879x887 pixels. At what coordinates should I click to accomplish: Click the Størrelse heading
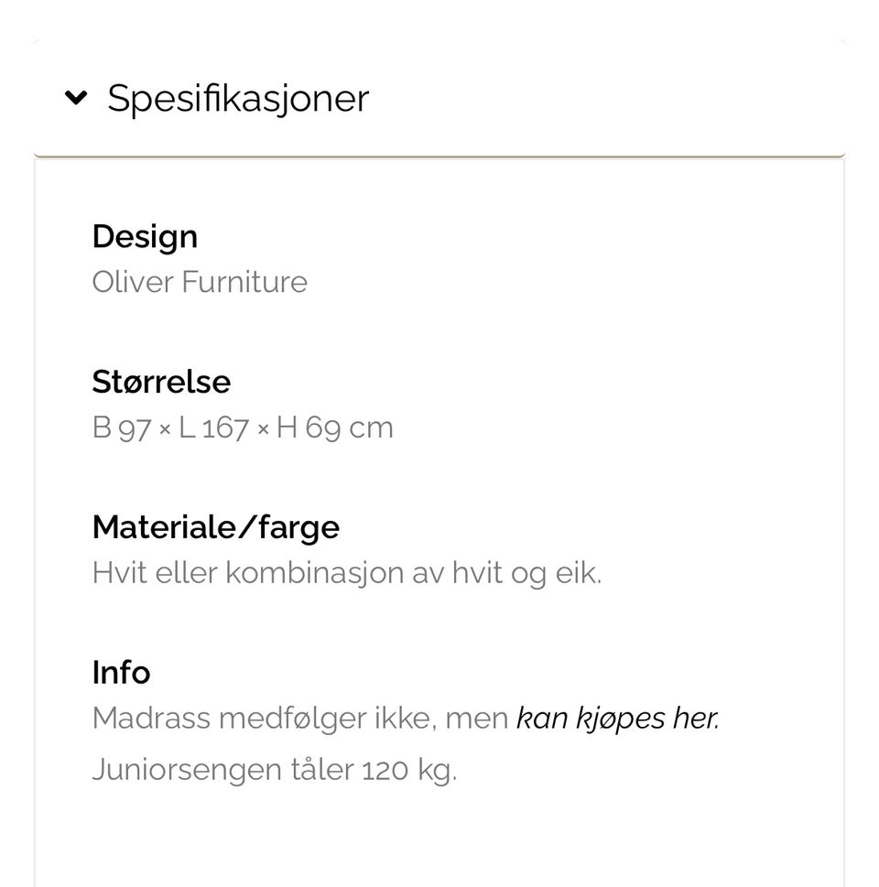[161, 382]
